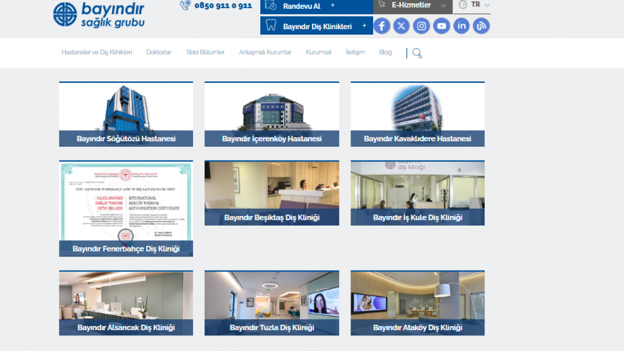Go to Tıbbi Bölümler menu
Image resolution: width=624 pixels, height=351 pixels.
click(205, 52)
